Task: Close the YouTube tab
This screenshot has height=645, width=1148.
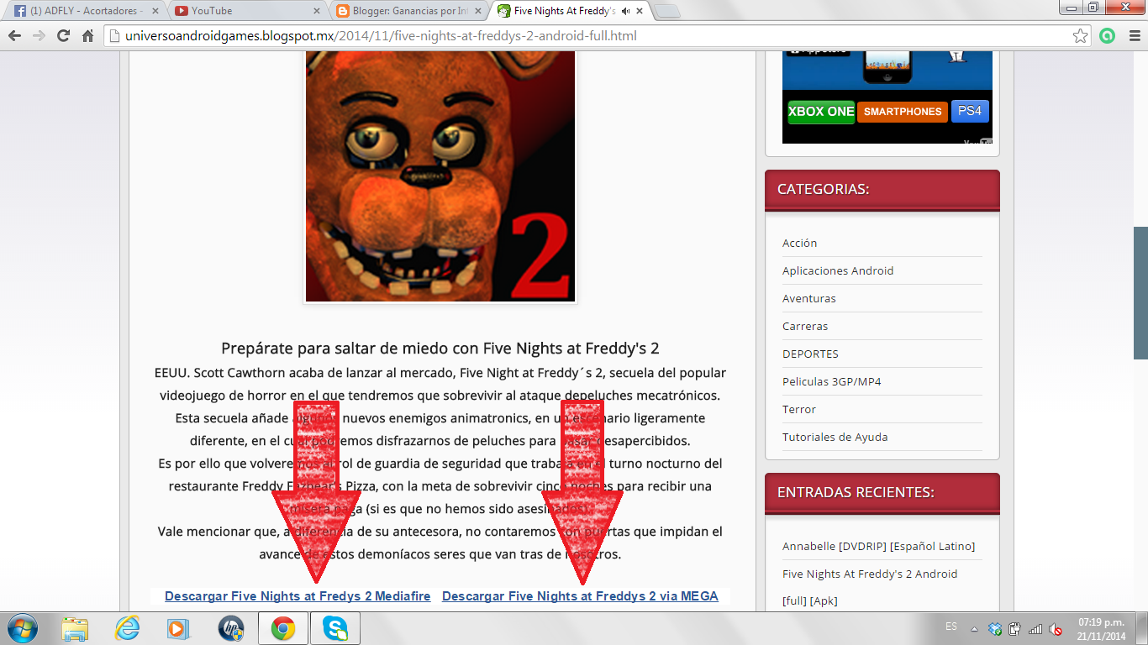Action: pyautogui.click(x=317, y=11)
